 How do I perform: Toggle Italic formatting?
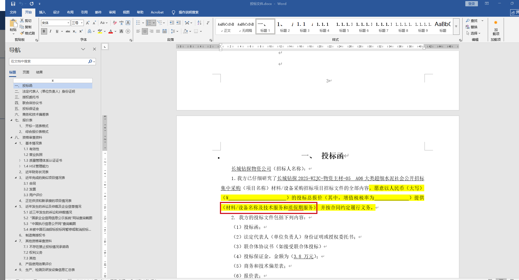[x=50, y=32]
